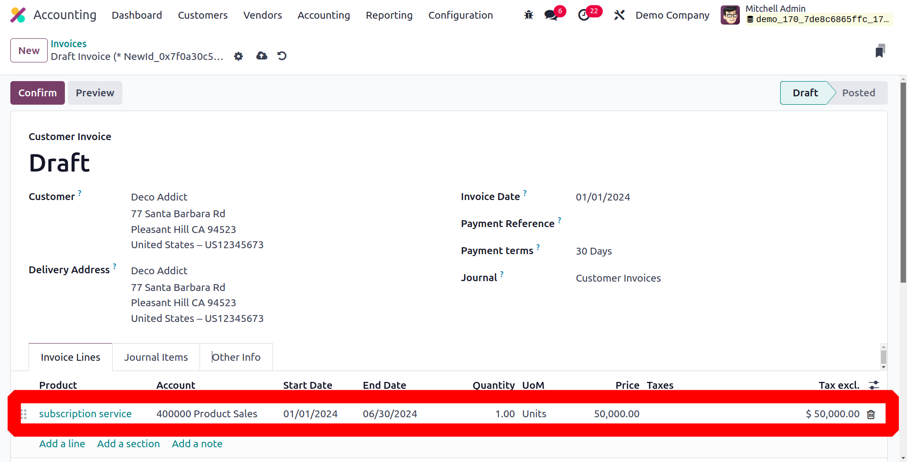The width and height of the screenshot is (907, 462).
Task: Click the End Date cell 06/30/2024
Action: click(x=390, y=414)
